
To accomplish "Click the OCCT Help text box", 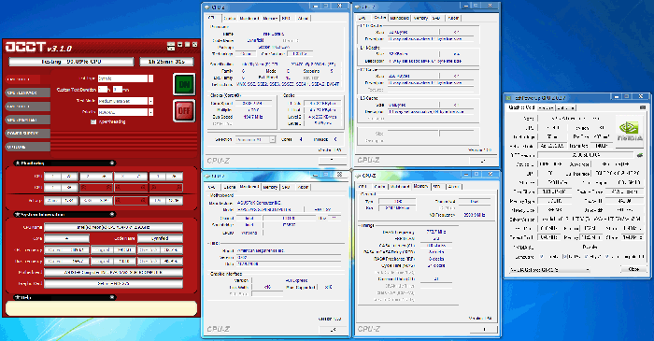I will [101, 308].
